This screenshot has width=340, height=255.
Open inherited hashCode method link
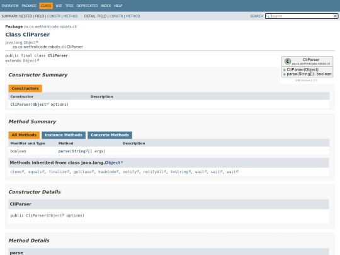(108, 172)
